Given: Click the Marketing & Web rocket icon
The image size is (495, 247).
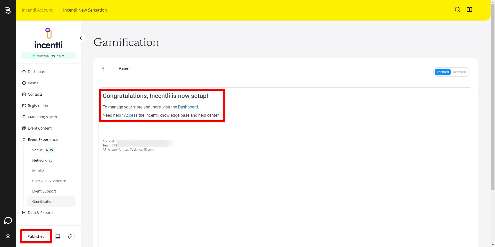Looking at the screenshot, I should click(24, 117).
